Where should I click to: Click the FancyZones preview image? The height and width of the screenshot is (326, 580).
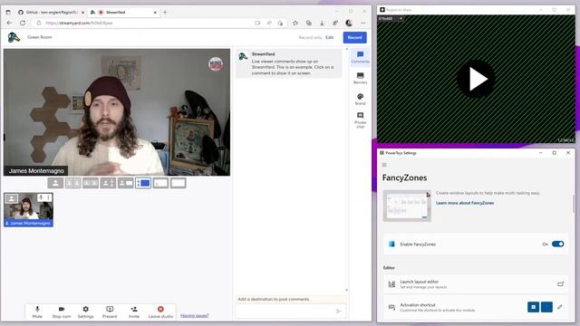tap(407, 206)
